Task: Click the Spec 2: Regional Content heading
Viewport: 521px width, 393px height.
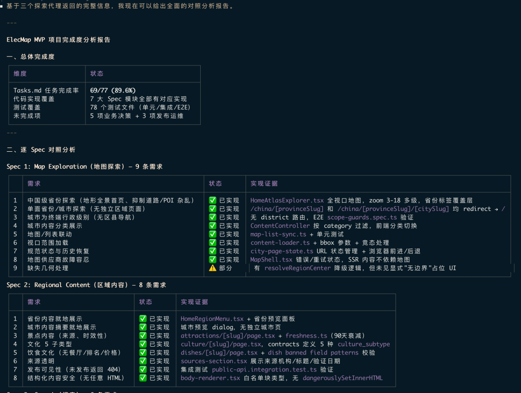Action: click(x=86, y=285)
